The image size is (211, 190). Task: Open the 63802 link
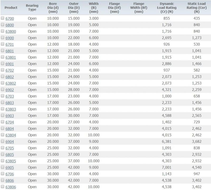(11, 83)
